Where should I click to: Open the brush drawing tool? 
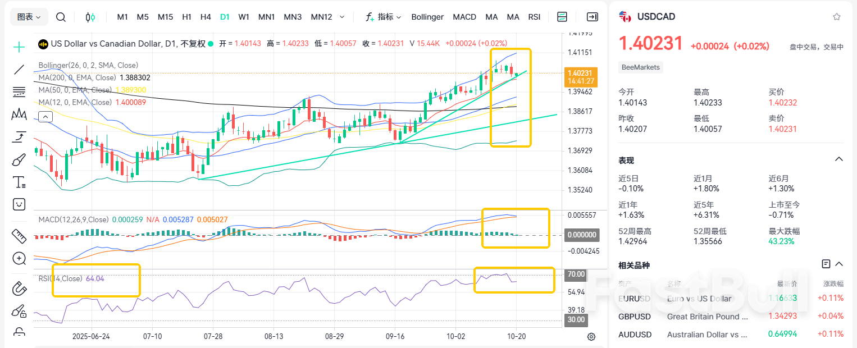click(19, 160)
